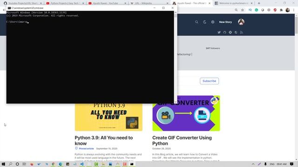Click the ENG language indicator
298x167 pixels.
(x=272, y=164)
